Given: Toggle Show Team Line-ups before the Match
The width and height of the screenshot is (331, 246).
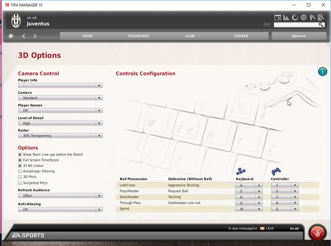Looking at the screenshot, I should 20,155.
